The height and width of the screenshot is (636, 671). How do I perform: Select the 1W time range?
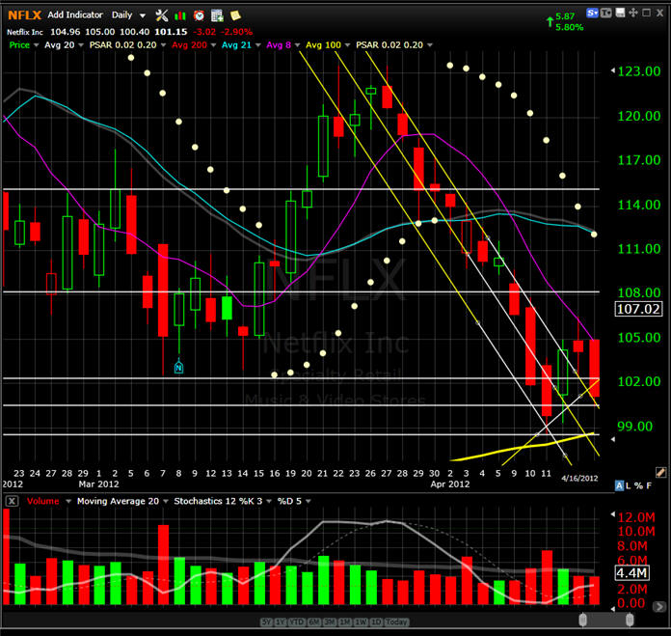point(361,622)
